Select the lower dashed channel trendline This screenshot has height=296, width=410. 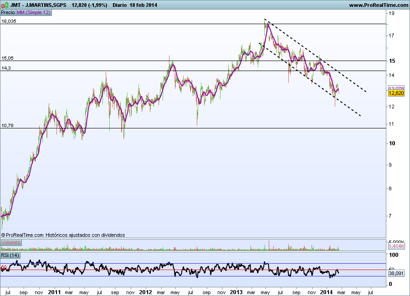[310, 80]
